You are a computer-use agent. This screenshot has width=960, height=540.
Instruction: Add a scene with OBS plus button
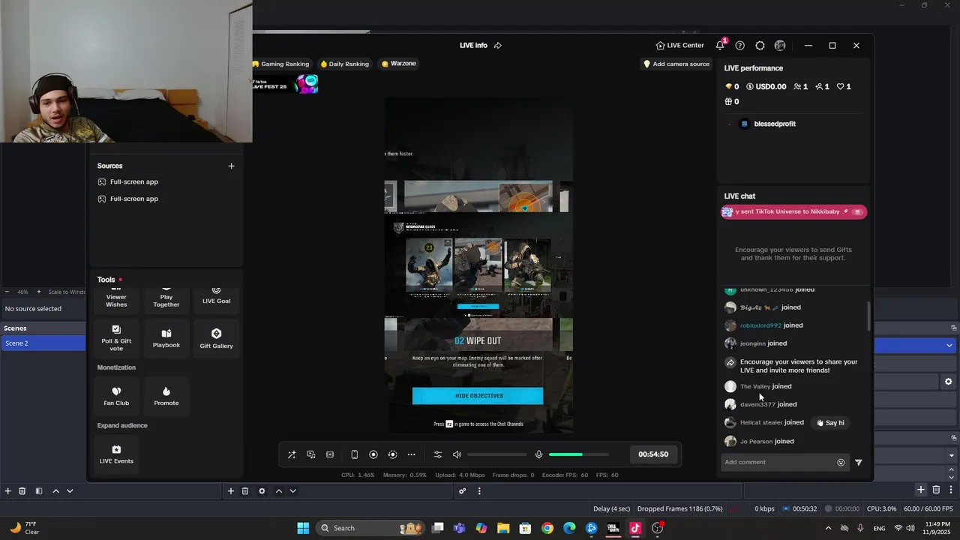[7, 491]
